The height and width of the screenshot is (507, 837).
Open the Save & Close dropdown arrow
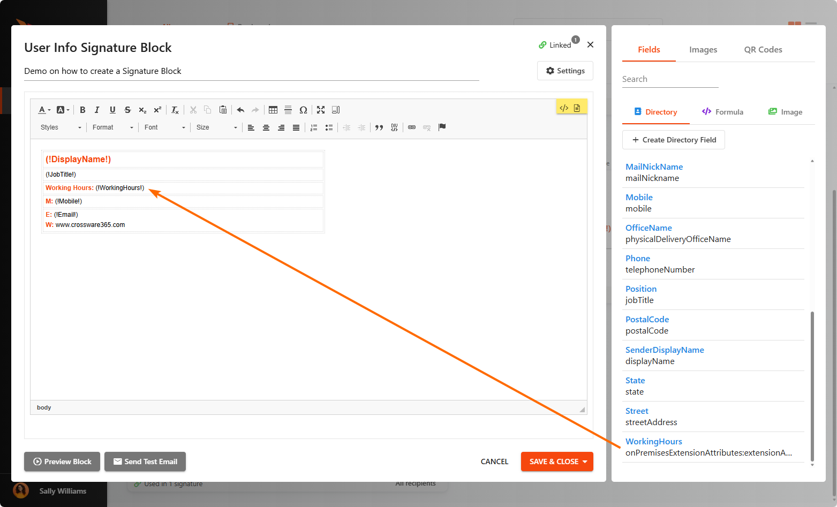tap(585, 461)
